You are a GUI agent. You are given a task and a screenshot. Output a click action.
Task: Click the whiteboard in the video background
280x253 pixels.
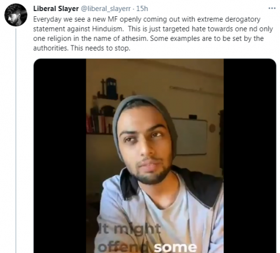click(190, 136)
